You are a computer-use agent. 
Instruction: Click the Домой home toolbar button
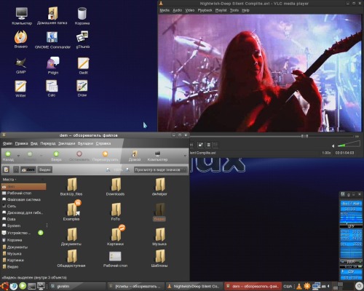coord(135,156)
